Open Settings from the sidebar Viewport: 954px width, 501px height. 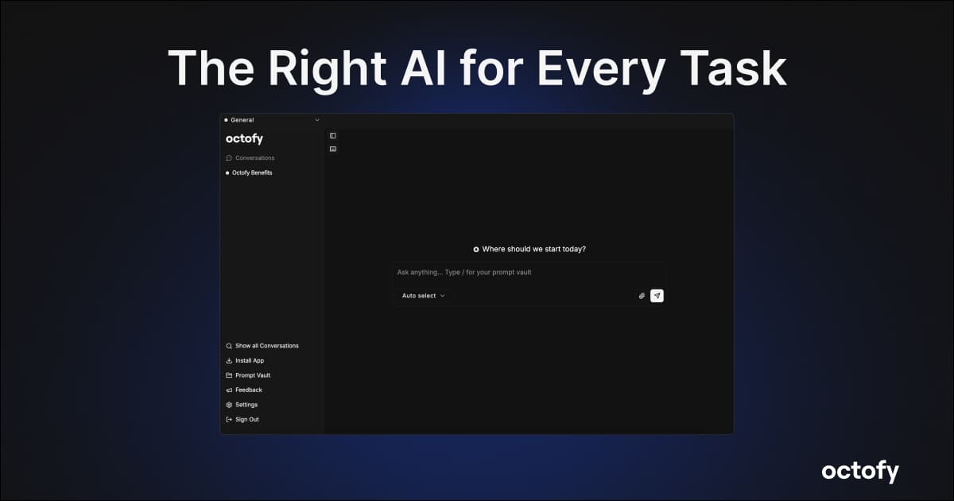[x=242, y=405]
